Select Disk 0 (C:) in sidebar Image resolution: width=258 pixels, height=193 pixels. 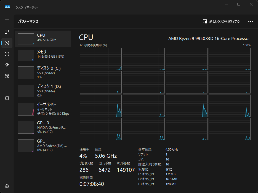pyautogui.click(x=43, y=73)
